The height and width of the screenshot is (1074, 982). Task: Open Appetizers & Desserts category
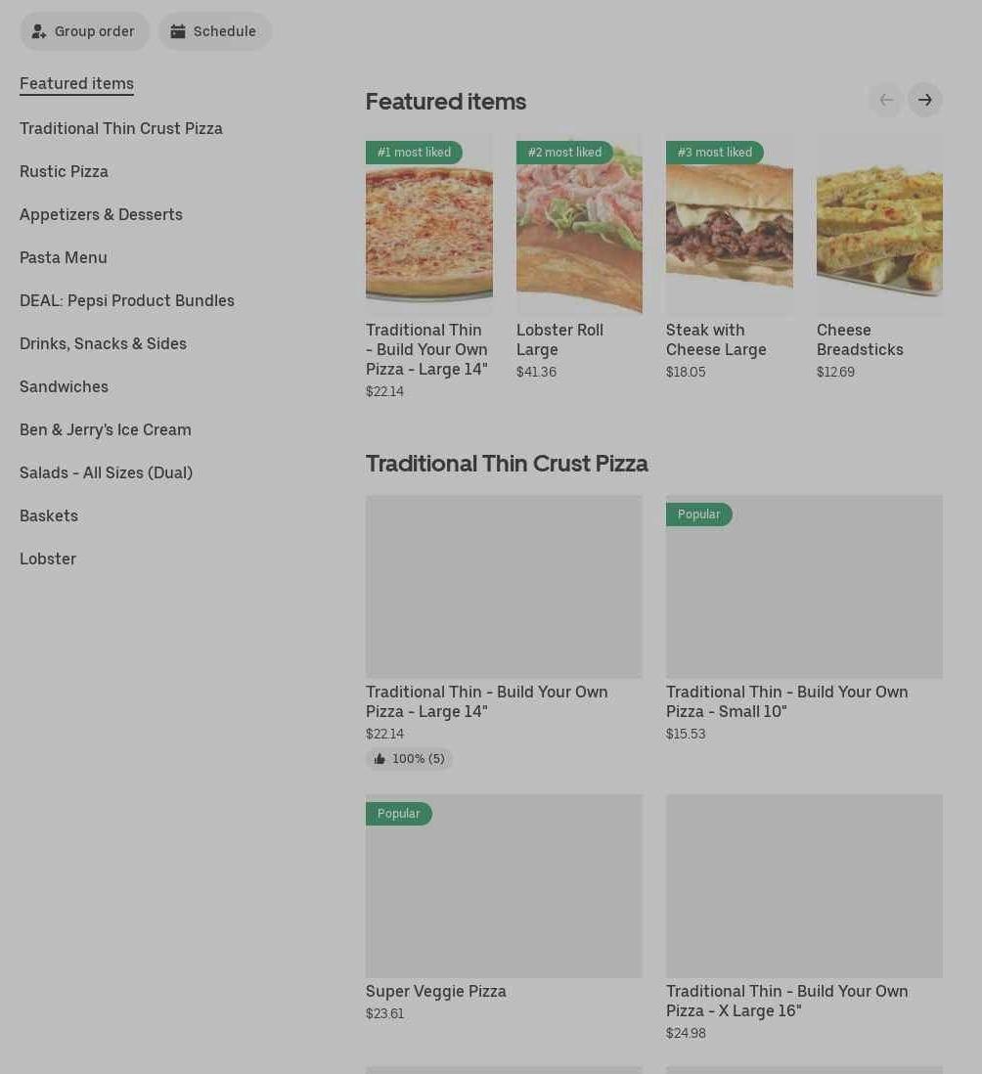point(101,214)
